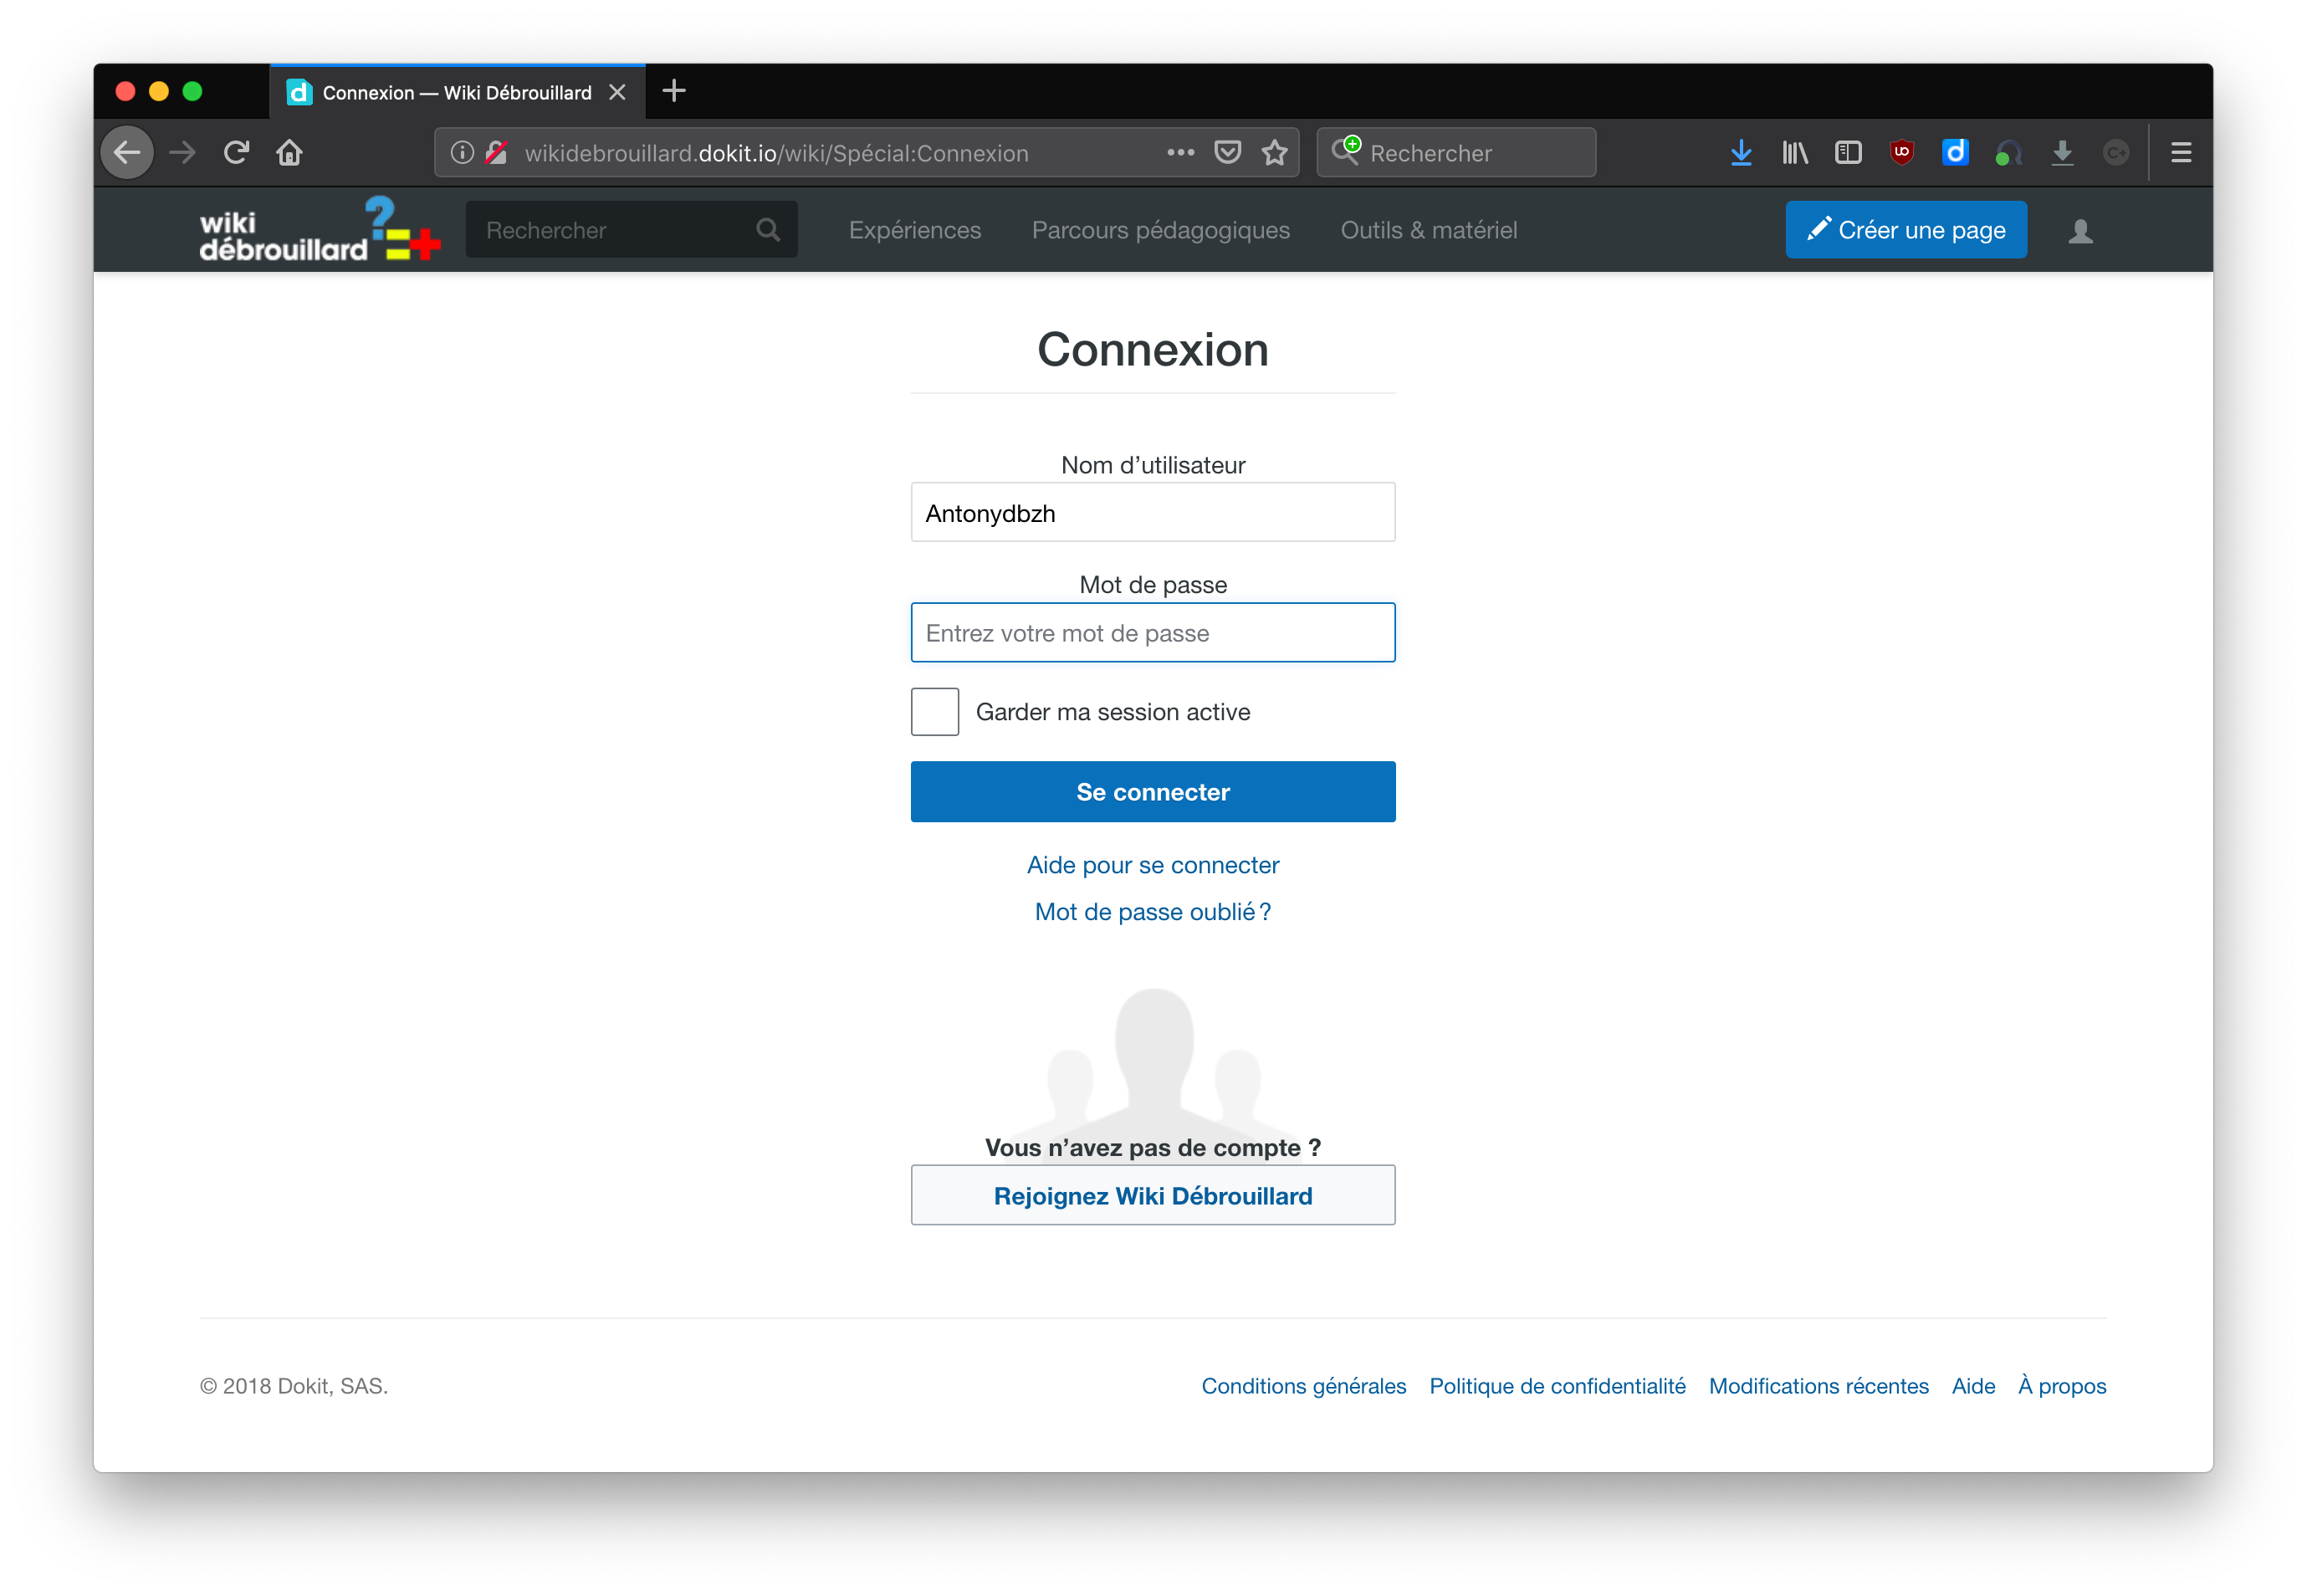2307x1596 pixels.
Task: Click the user profile icon in navbar
Action: (x=2080, y=231)
